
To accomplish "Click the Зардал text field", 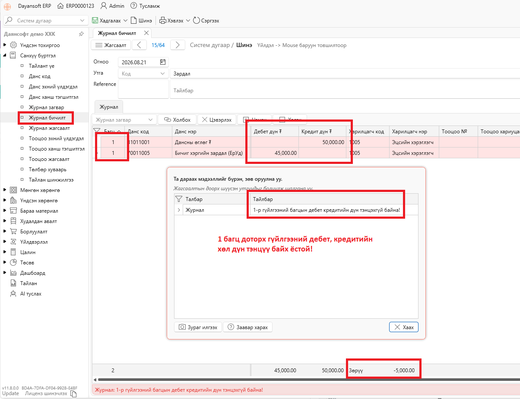I will 345,74.
